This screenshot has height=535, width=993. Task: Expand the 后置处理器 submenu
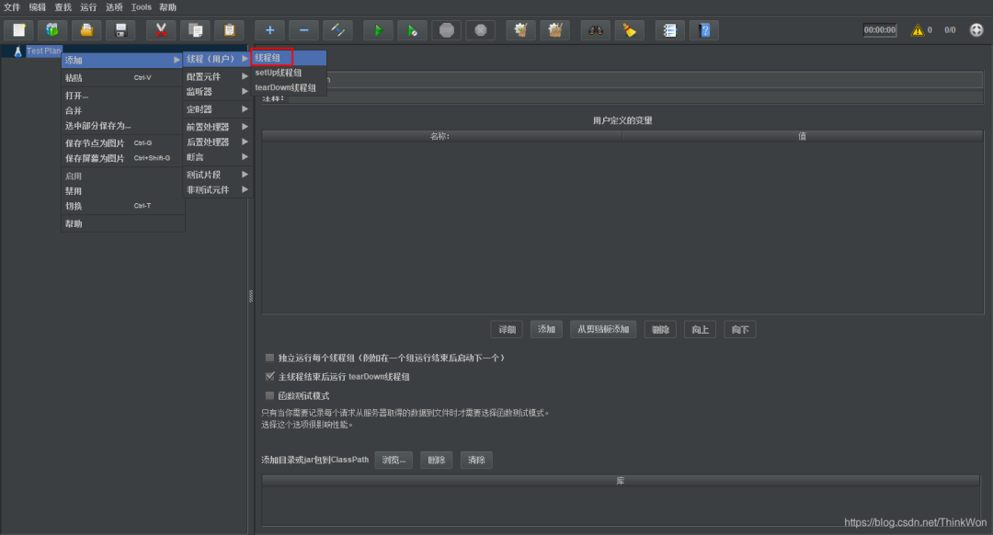[217, 142]
